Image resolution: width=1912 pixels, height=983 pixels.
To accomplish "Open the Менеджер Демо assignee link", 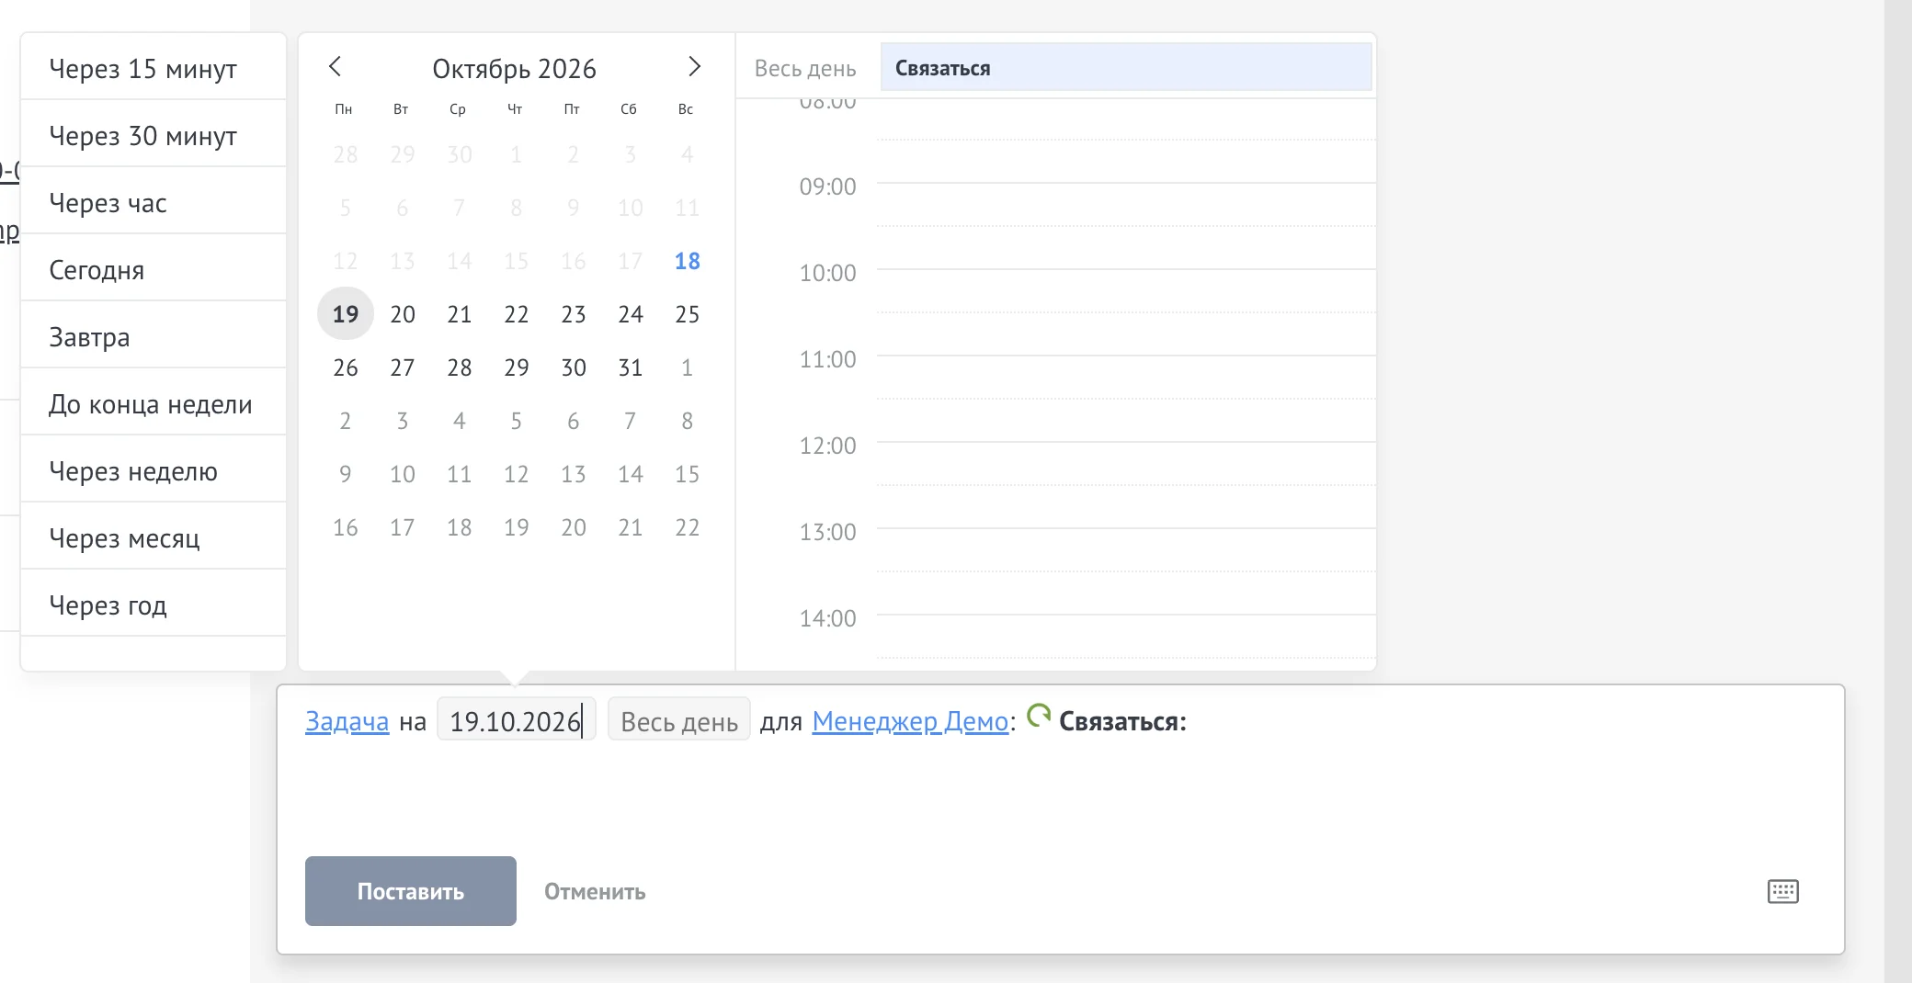I will (910, 721).
